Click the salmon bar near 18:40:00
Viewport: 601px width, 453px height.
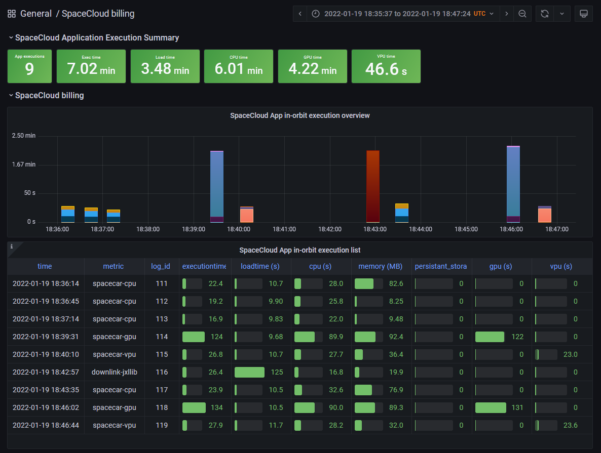(x=247, y=215)
